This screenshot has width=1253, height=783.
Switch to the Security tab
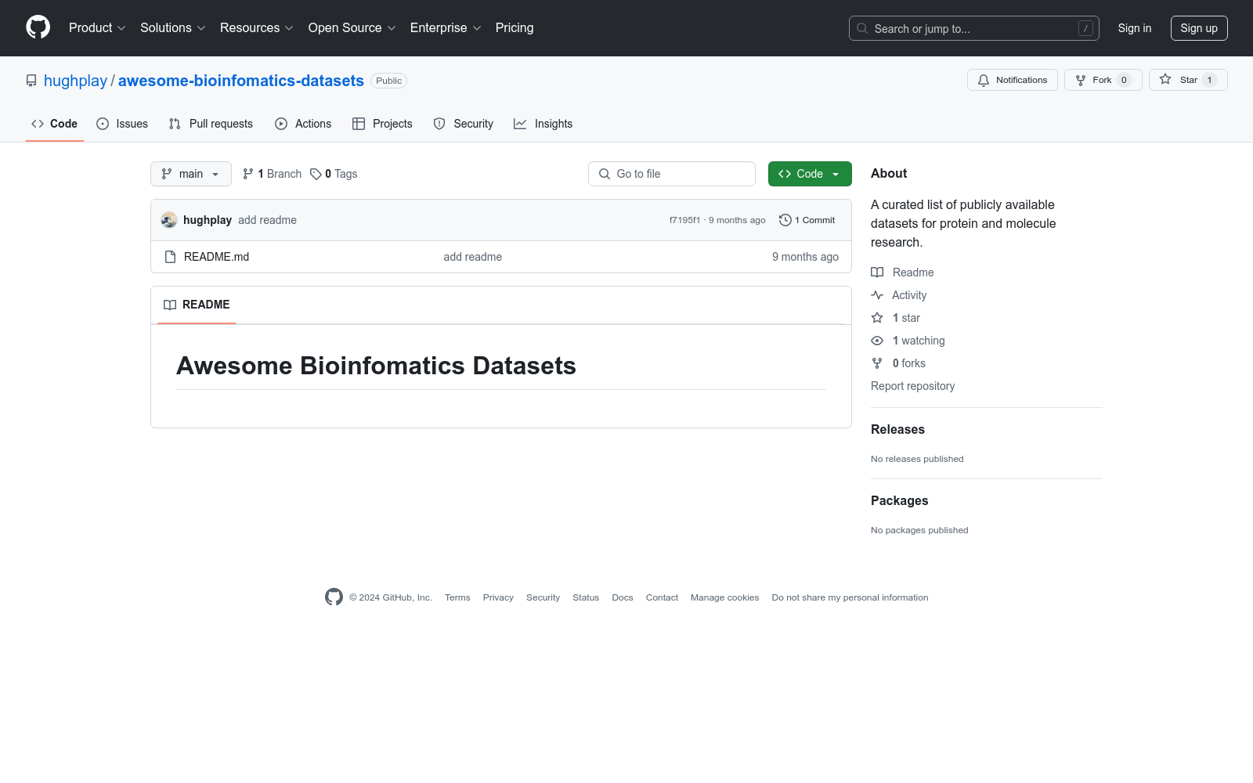[464, 124]
